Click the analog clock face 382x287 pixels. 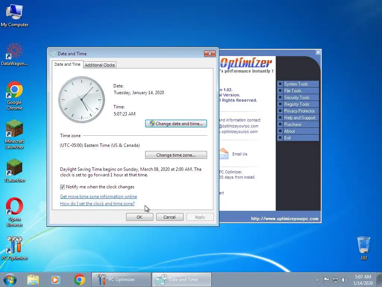point(81,99)
